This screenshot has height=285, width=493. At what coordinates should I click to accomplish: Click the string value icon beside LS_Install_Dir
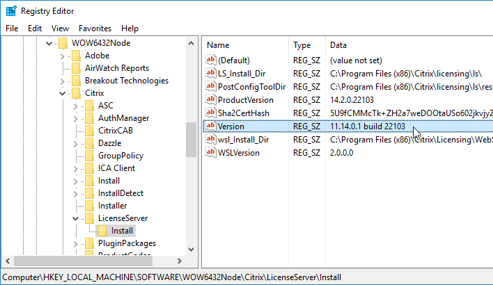pos(211,73)
